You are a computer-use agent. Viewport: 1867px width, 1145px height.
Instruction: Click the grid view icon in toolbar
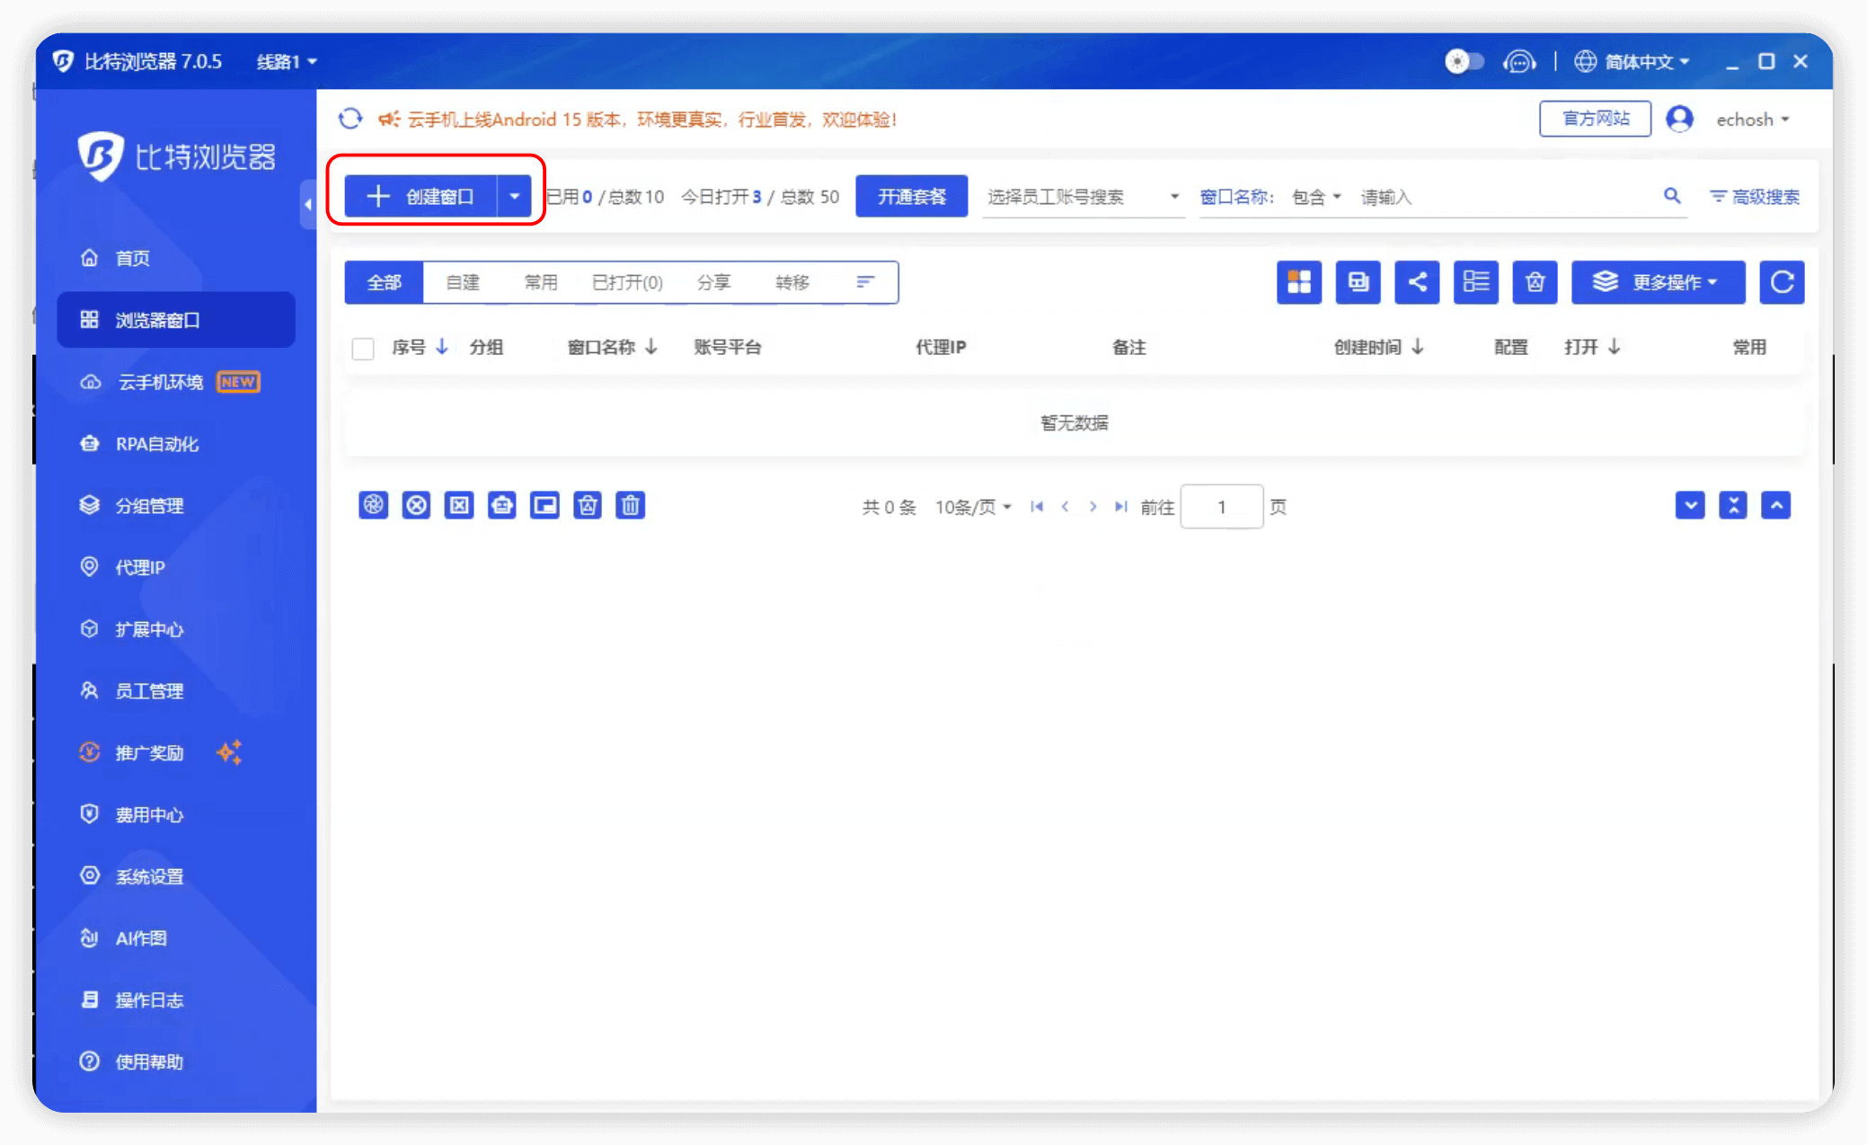(x=1298, y=282)
